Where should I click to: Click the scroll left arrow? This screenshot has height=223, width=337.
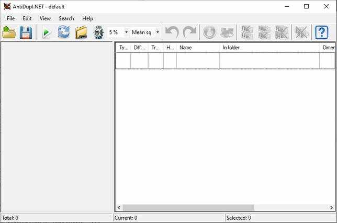click(119, 207)
